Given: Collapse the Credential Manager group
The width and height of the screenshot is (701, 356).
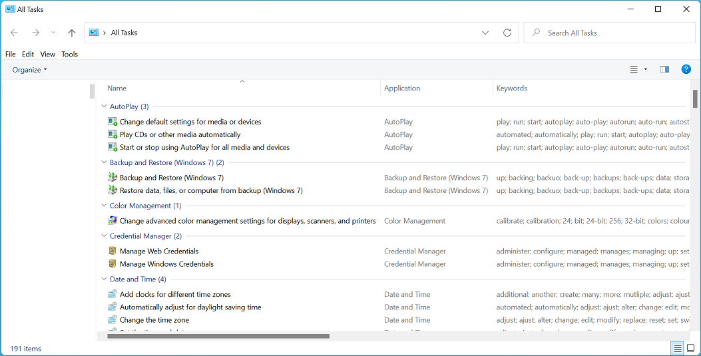Looking at the screenshot, I should 104,236.
